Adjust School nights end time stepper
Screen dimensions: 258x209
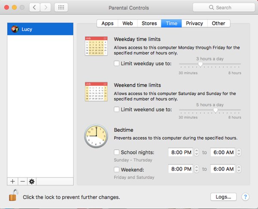pyautogui.click(x=239, y=152)
